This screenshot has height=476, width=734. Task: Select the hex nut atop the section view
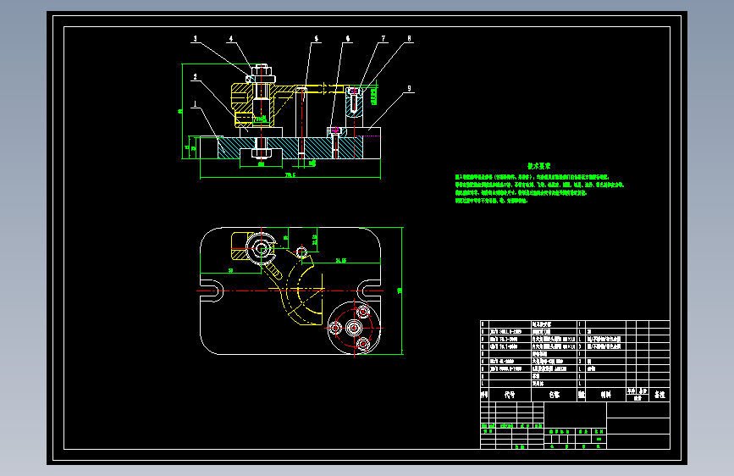click(262, 71)
